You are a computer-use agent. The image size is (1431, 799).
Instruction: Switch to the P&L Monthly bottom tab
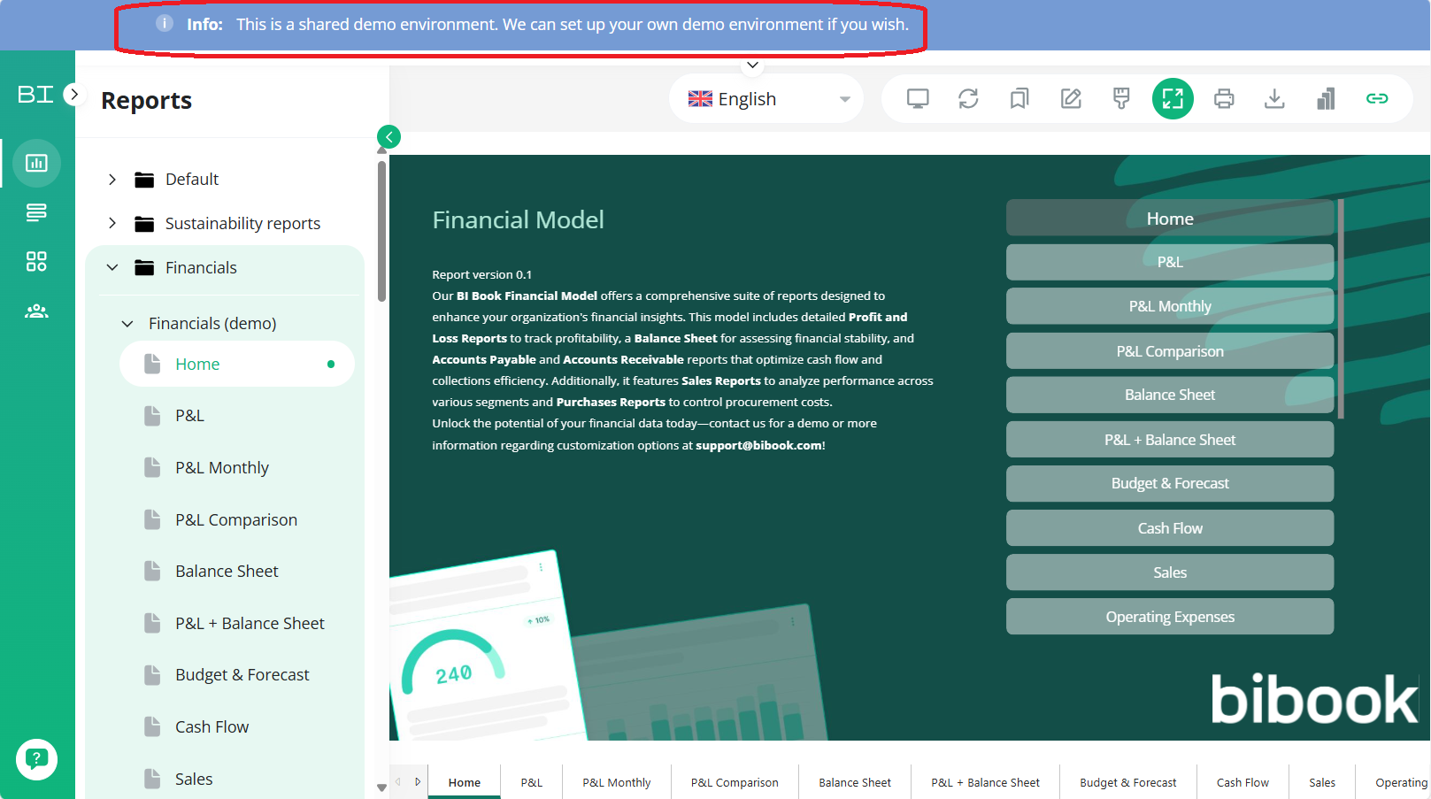click(x=617, y=782)
